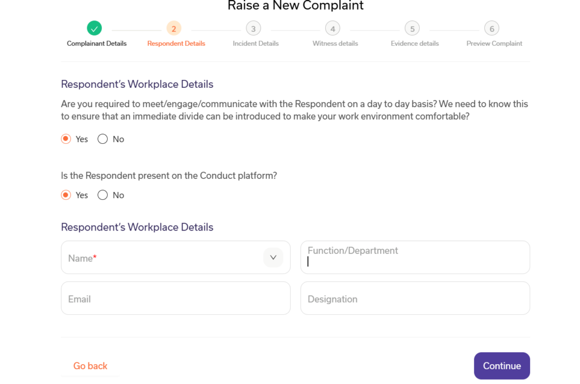Click step 5 circle icon

(x=412, y=28)
